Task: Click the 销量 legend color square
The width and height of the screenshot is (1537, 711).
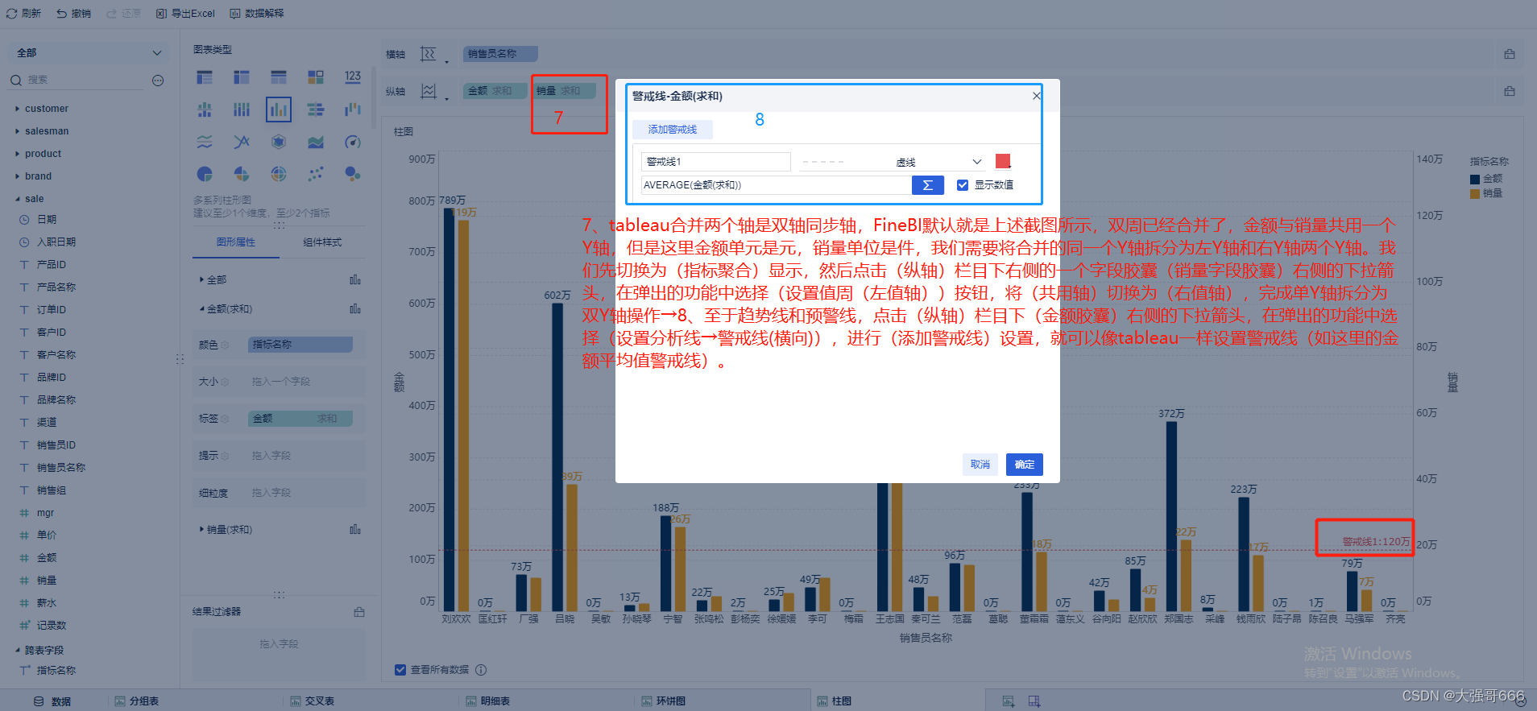Action: pyautogui.click(x=1475, y=194)
